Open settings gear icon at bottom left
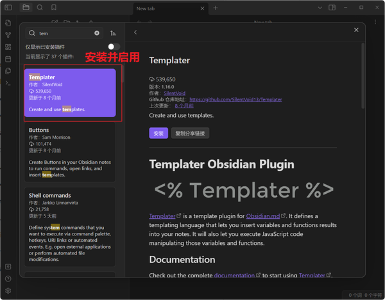 coord(8,290)
